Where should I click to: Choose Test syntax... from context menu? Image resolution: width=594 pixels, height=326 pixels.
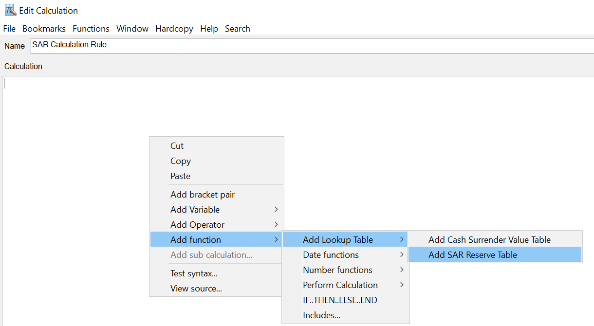(194, 273)
